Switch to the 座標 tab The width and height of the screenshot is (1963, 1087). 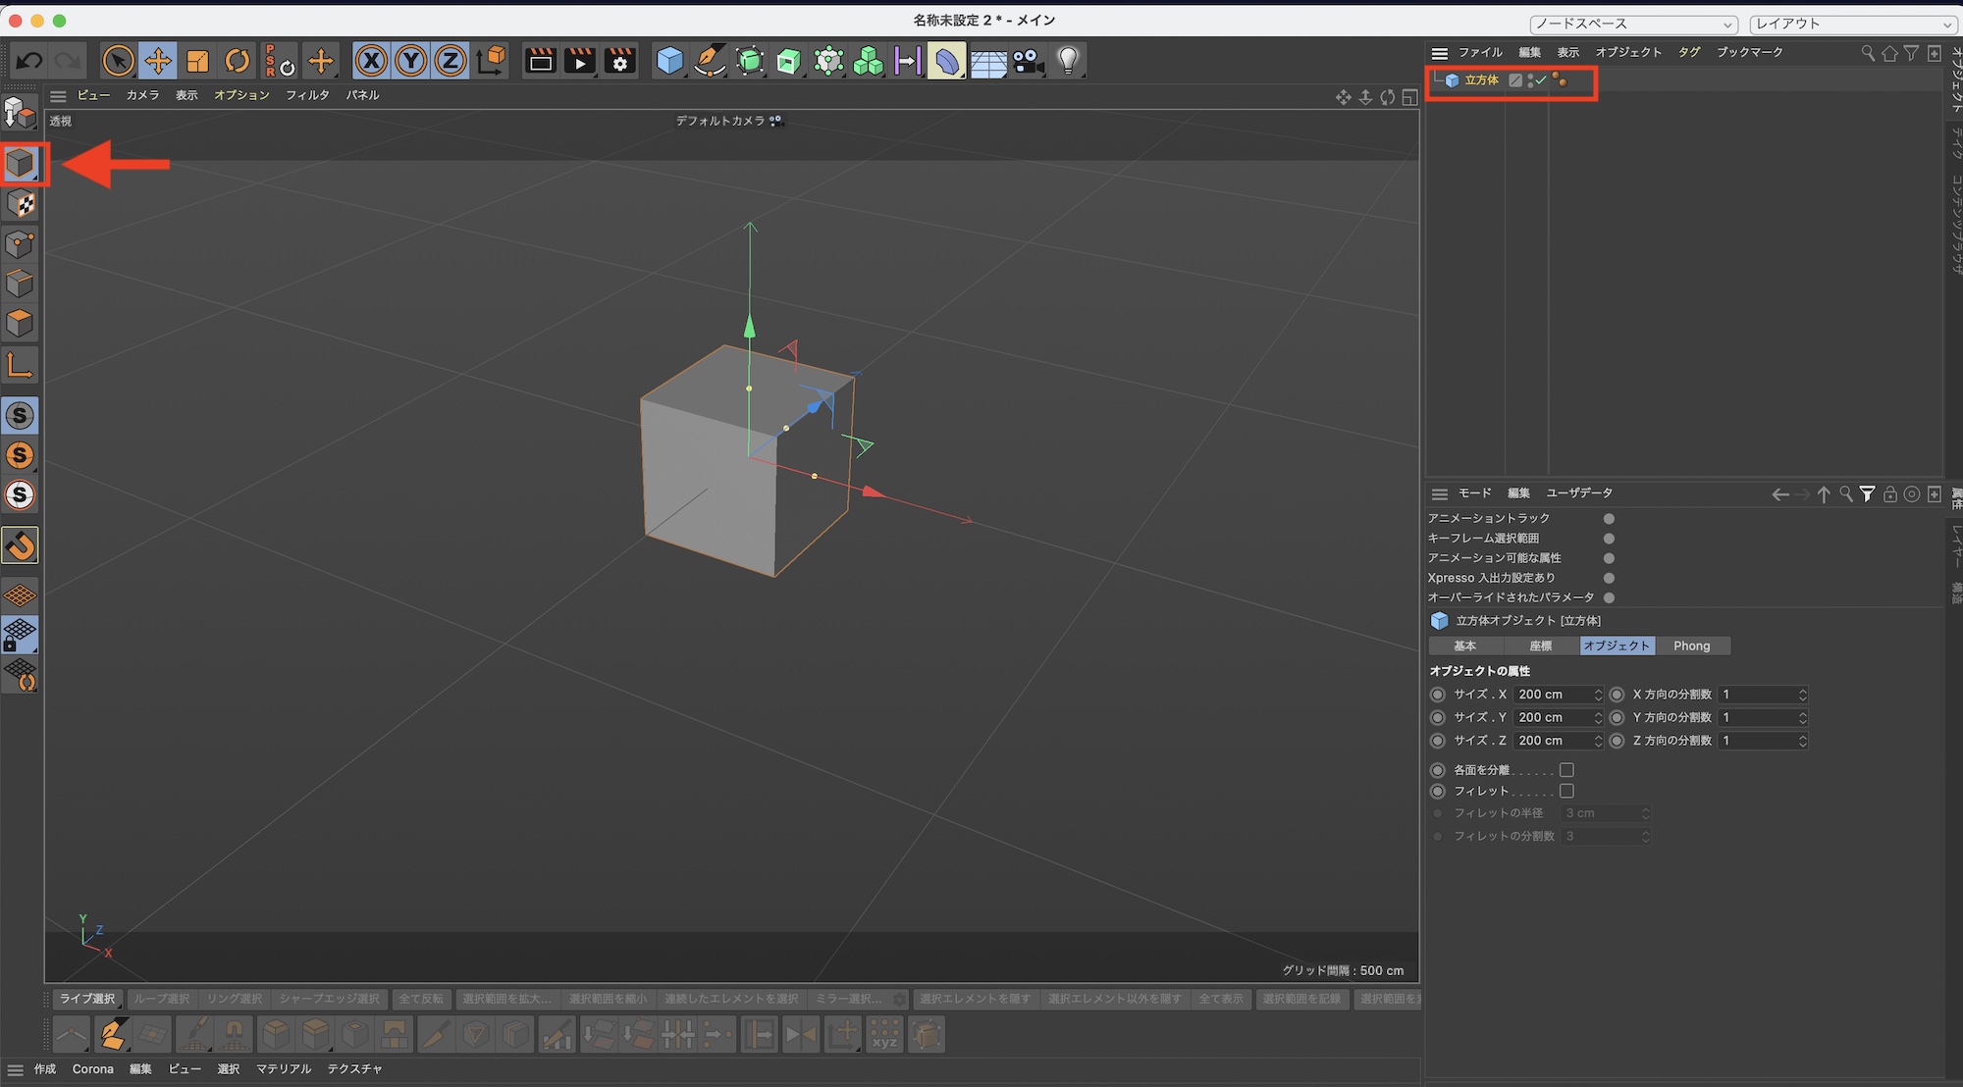point(1541,646)
